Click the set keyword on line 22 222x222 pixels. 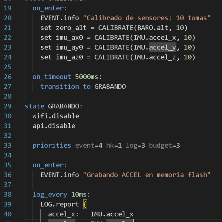46,38
